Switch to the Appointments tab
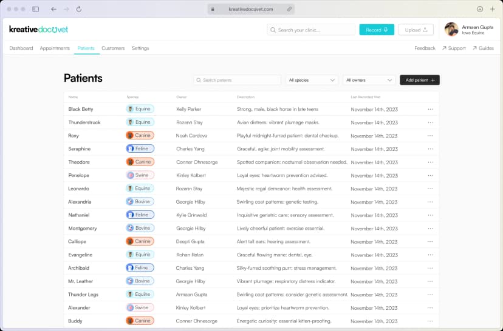The image size is (503, 331). coord(55,48)
